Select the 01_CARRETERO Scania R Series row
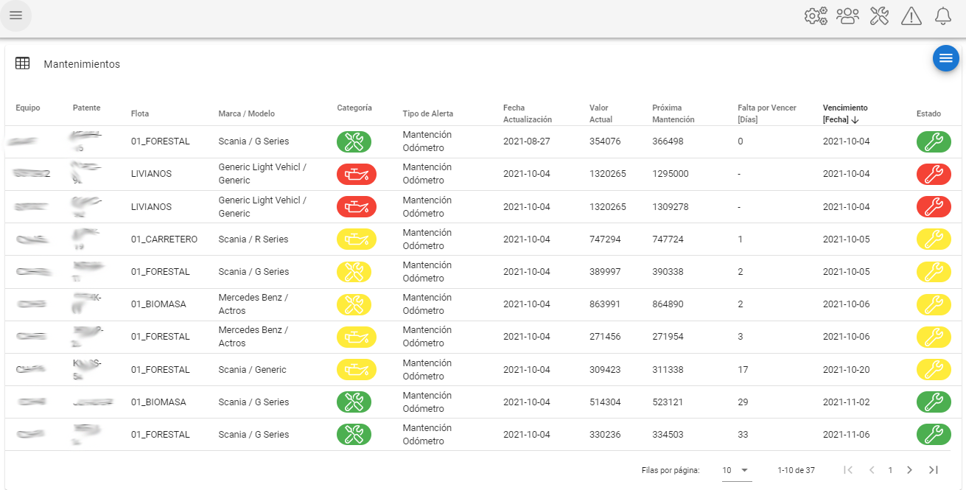 click(x=483, y=239)
